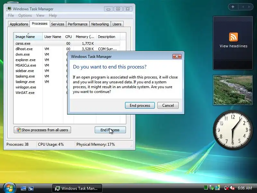Confirm with the End process dialog button

140,106
